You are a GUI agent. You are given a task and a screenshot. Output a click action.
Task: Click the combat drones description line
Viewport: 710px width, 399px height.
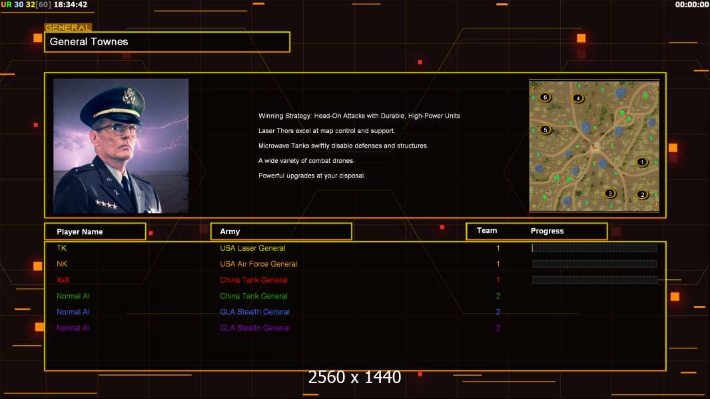306,160
